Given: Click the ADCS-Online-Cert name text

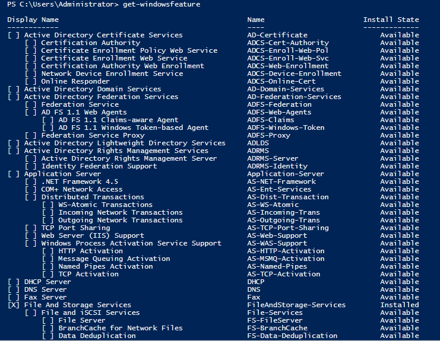Looking at the screenshot, I should [281, 81].
